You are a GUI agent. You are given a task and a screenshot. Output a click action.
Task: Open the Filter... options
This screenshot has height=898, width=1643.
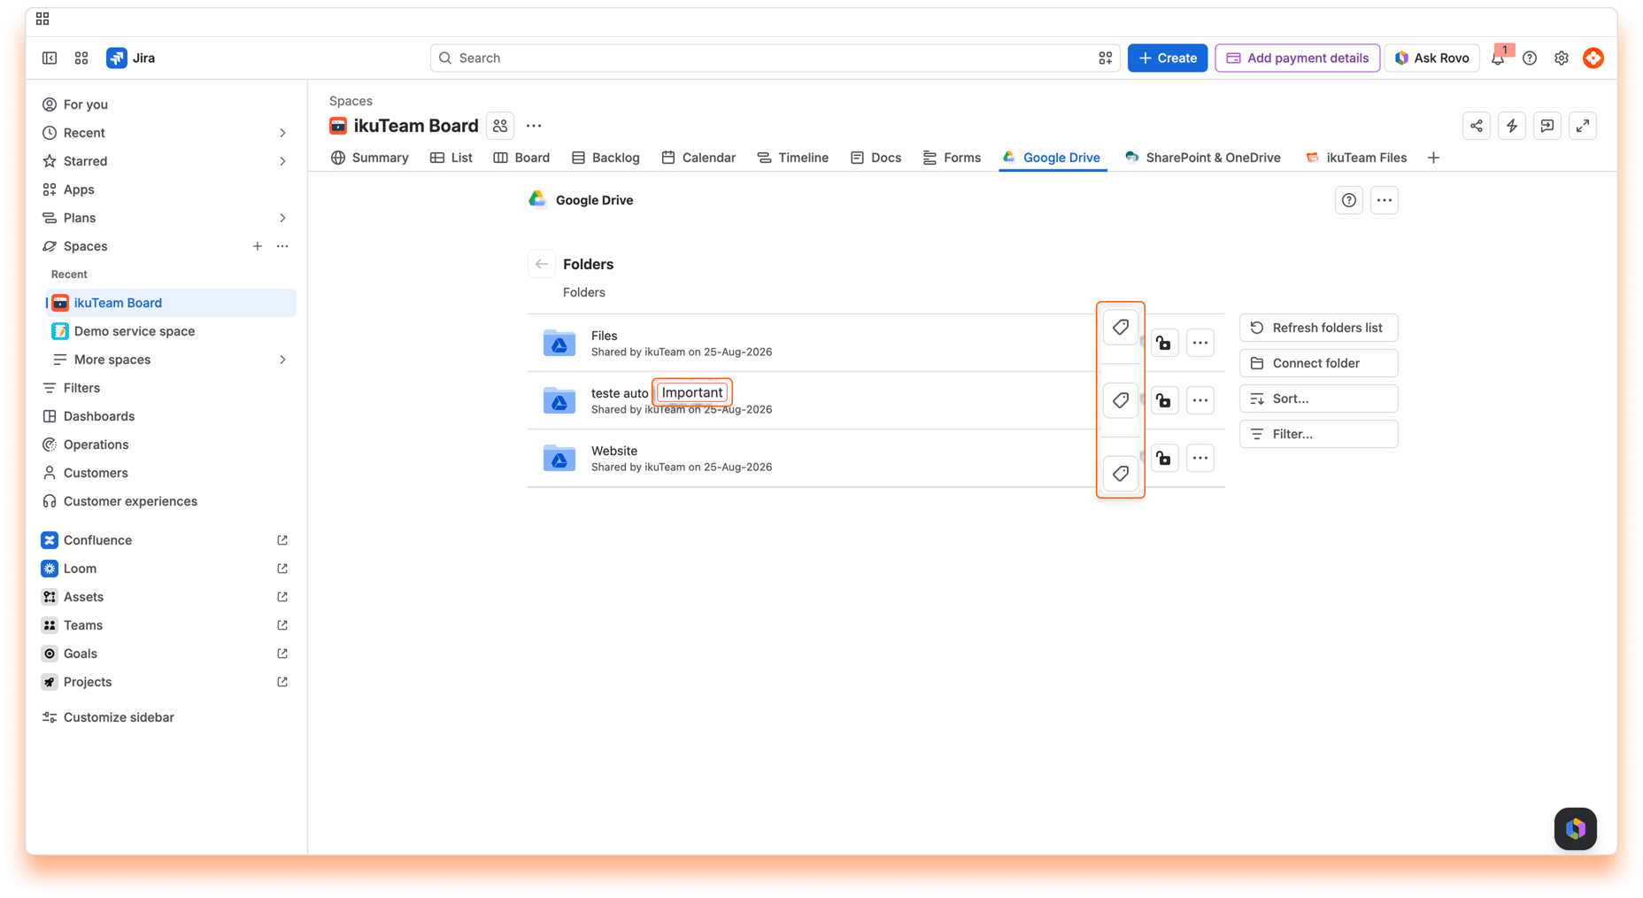coord(1318,434)
